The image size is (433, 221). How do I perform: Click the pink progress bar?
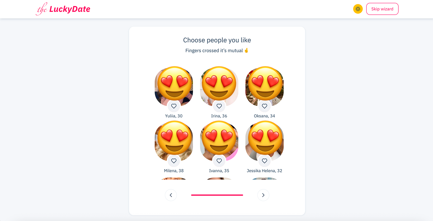pyautogui.click(x=217, y=195)
